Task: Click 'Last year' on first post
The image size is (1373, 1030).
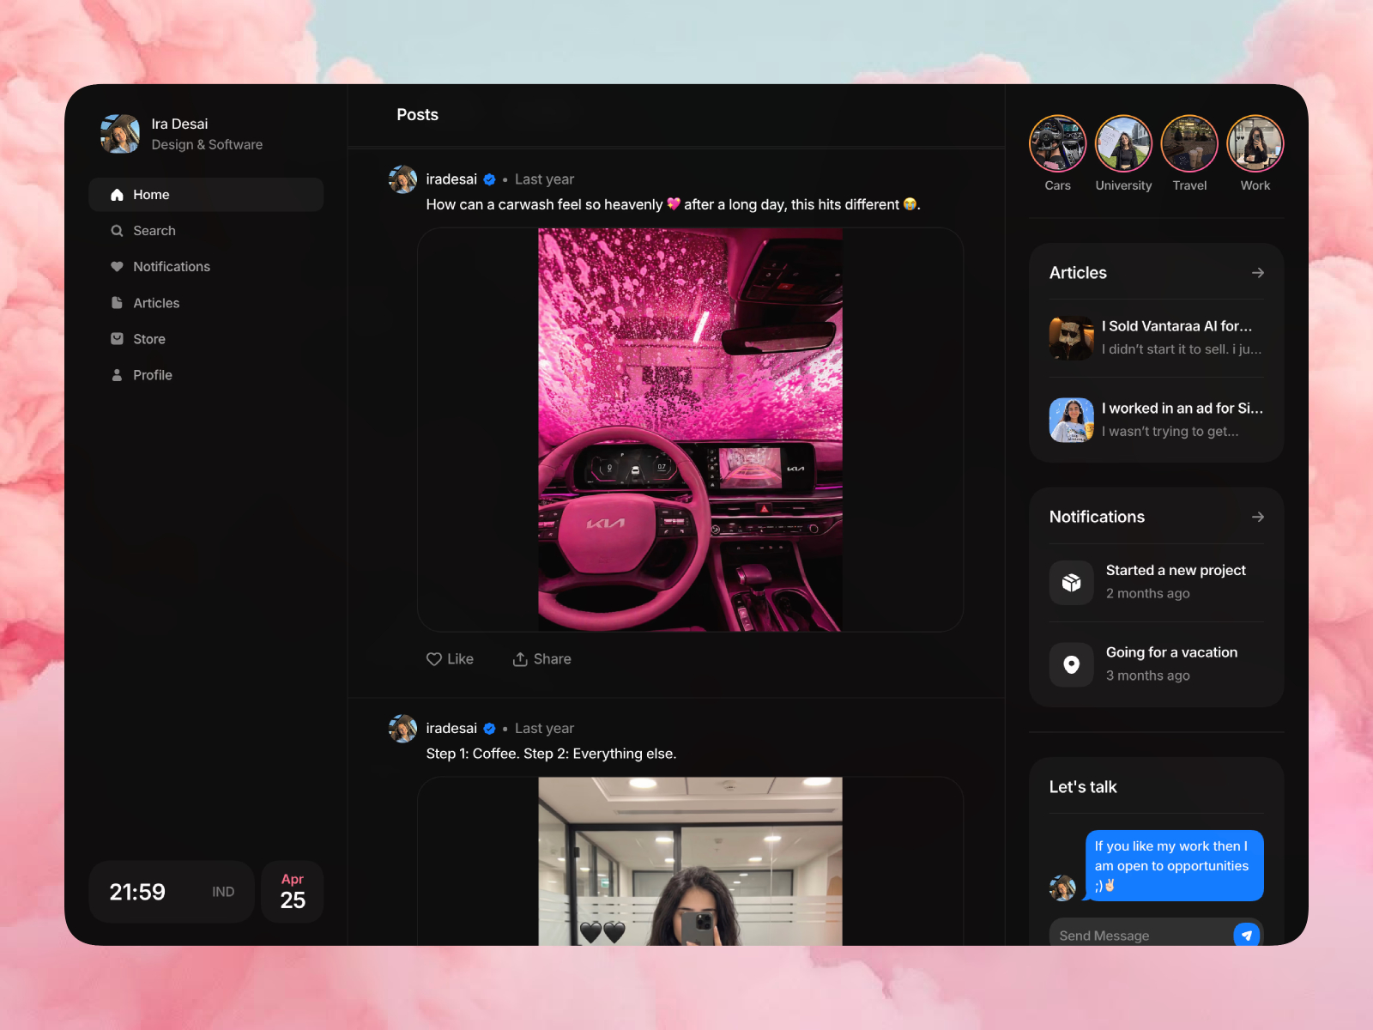Action: 544,179
